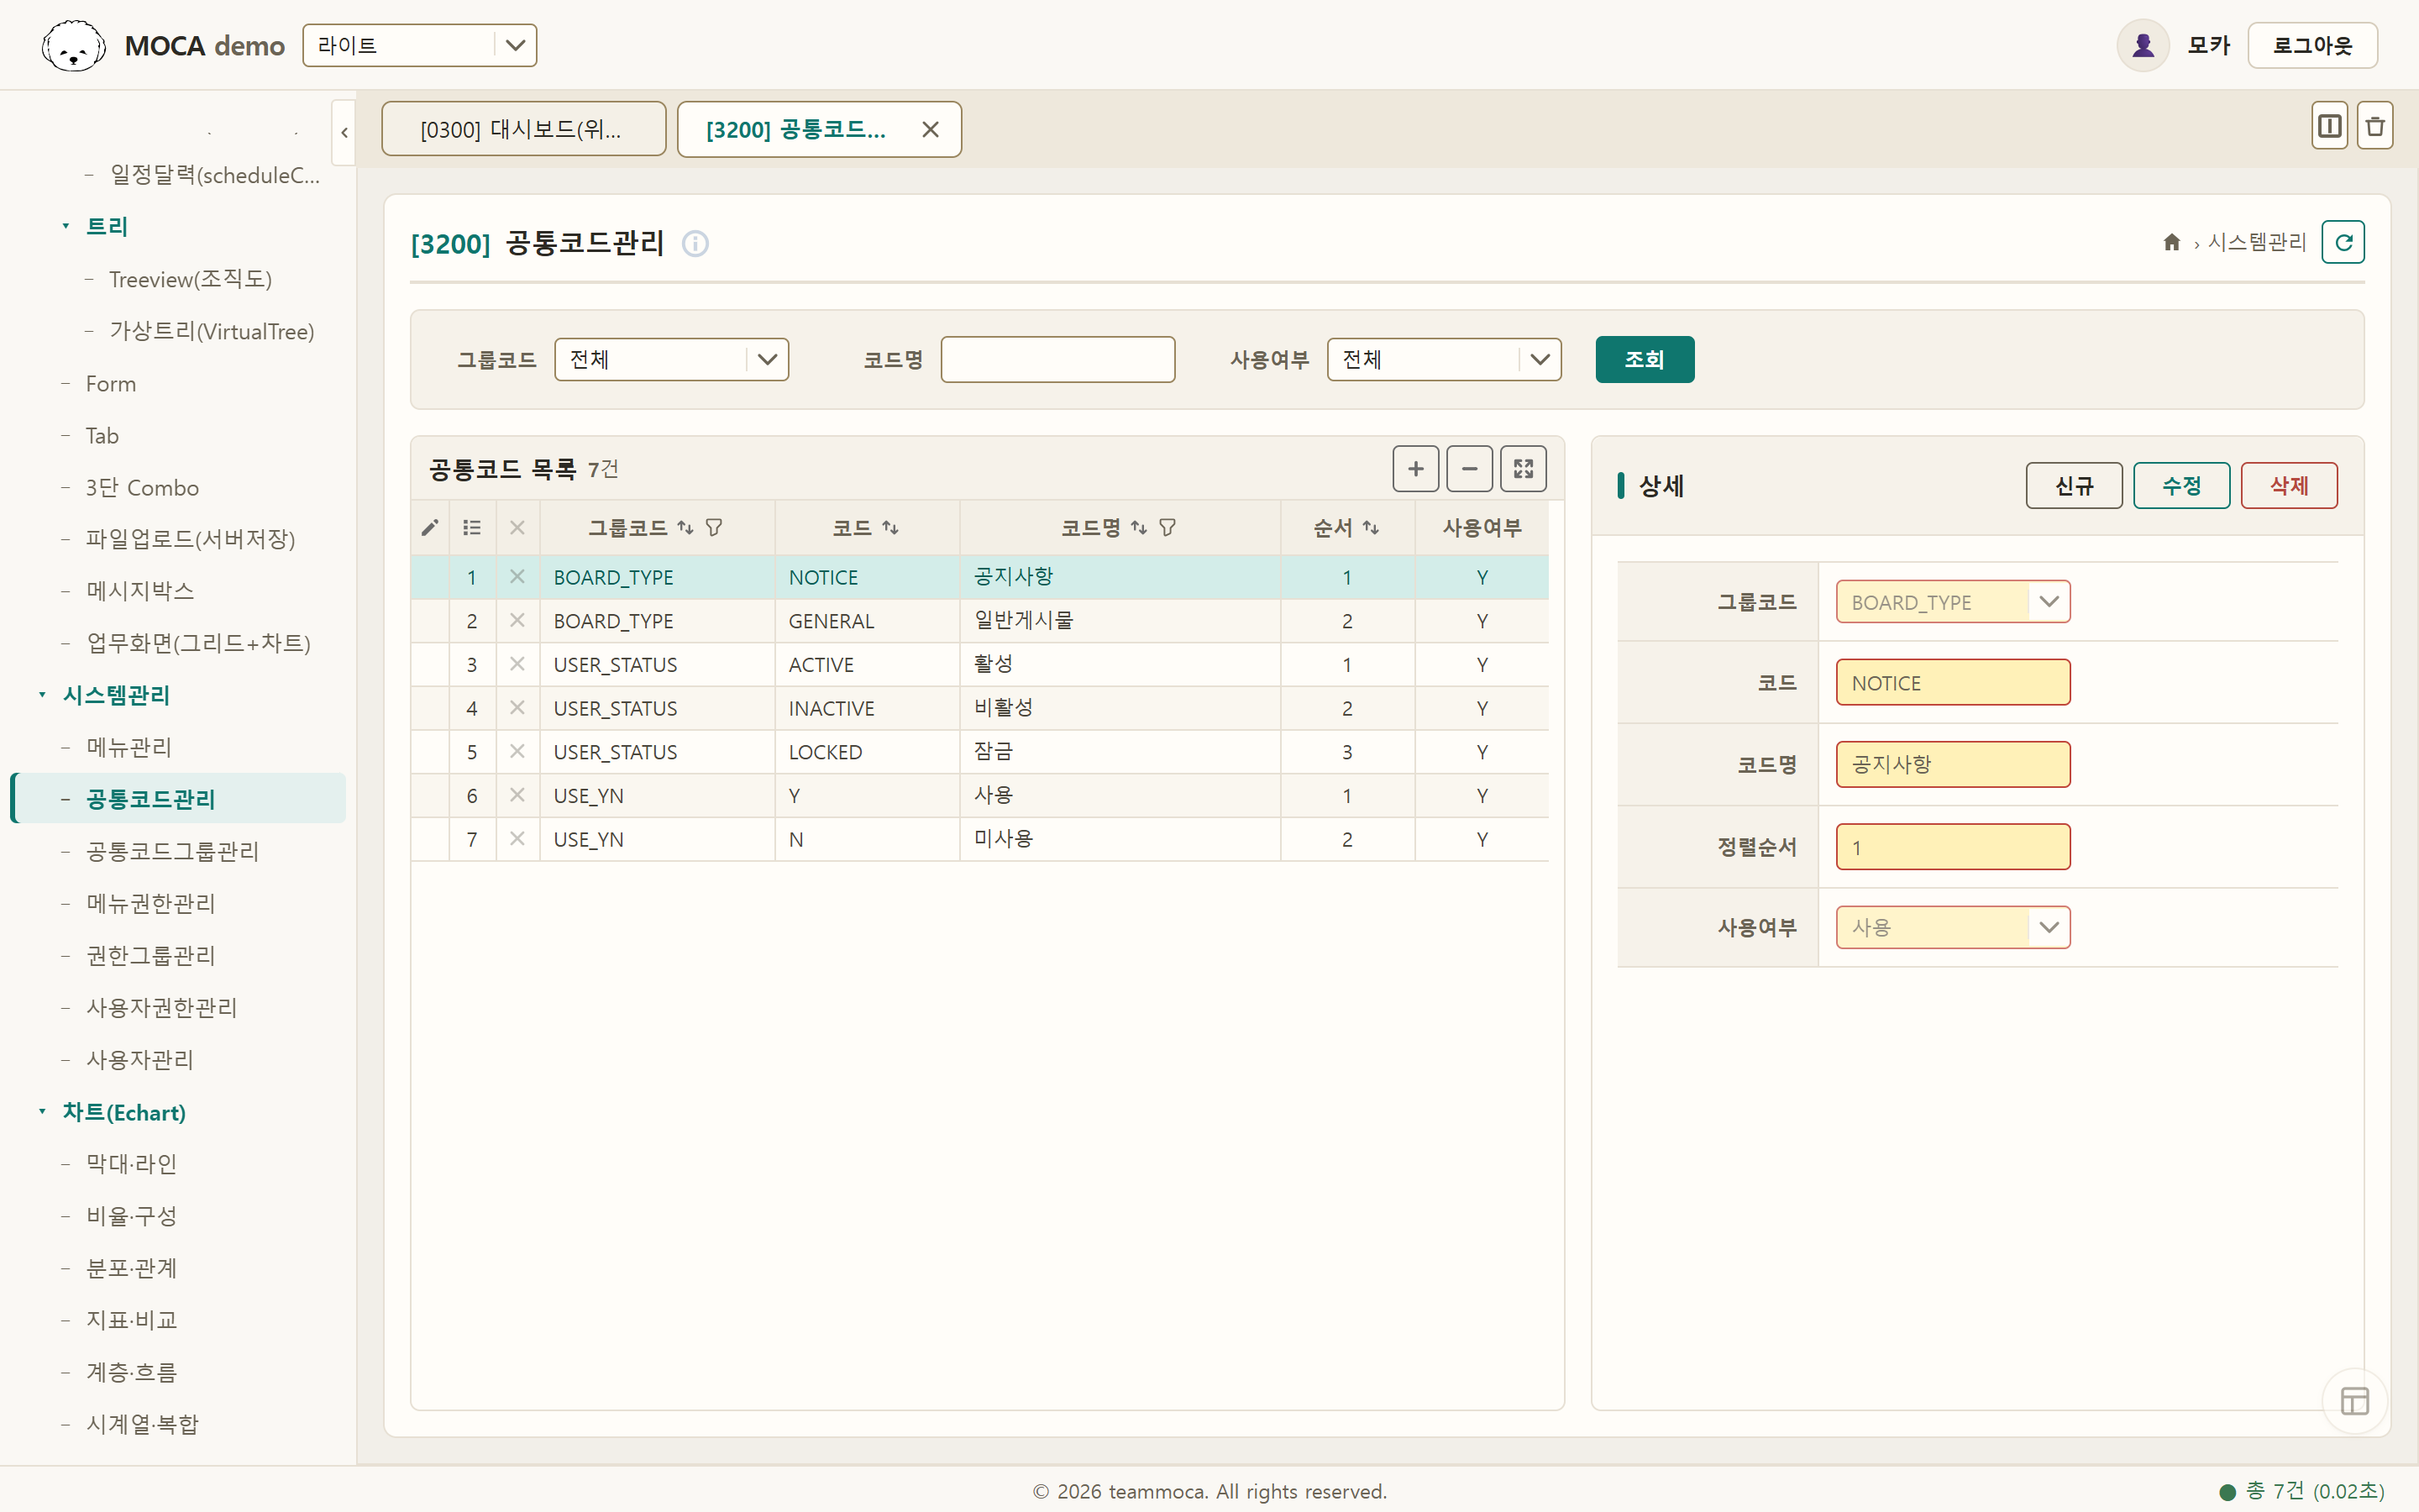Click the floating layout icon at bottom right
This screenshot has width=2419, height=1512.
[x=2354, y=1401]
